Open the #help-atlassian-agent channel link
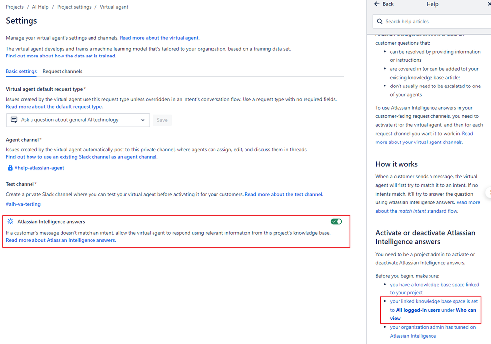Screen dimensions: 491x344 coord(39,168)
